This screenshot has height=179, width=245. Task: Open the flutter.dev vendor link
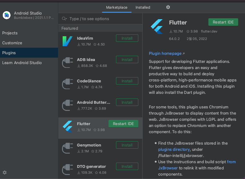pos(209,31)
